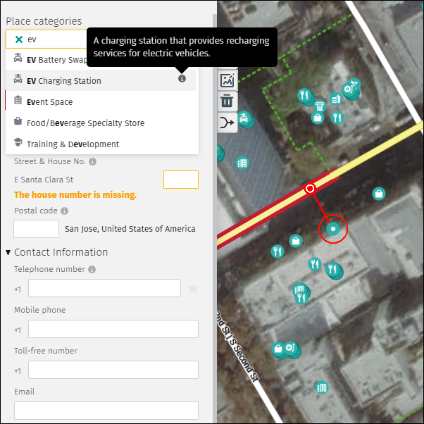The height and width of the screenshot is (424, 424).
Task: Delete the selected place with the trash icon
Action: (x=227, y=101)
